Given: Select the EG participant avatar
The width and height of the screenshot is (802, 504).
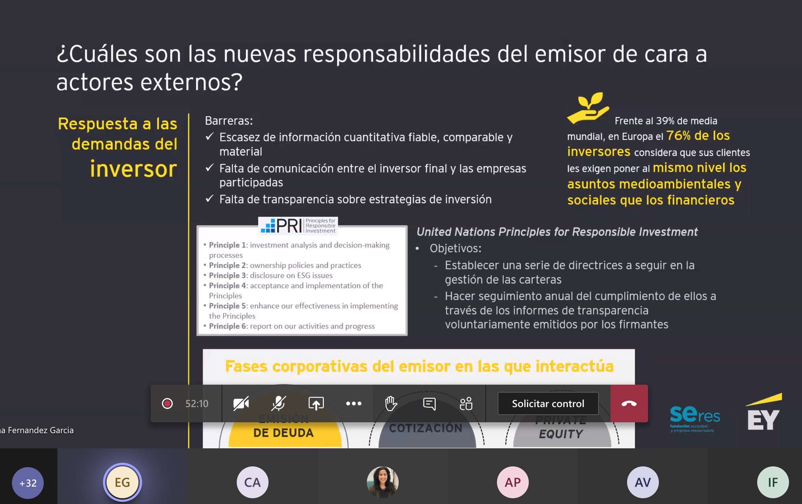Looking at the screenshot, I should point(123,482).
